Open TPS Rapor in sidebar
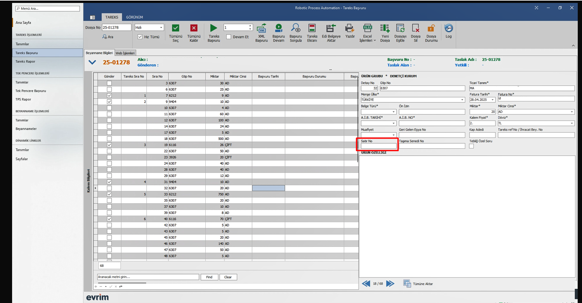582x303 pixels. tap(23, 99)
